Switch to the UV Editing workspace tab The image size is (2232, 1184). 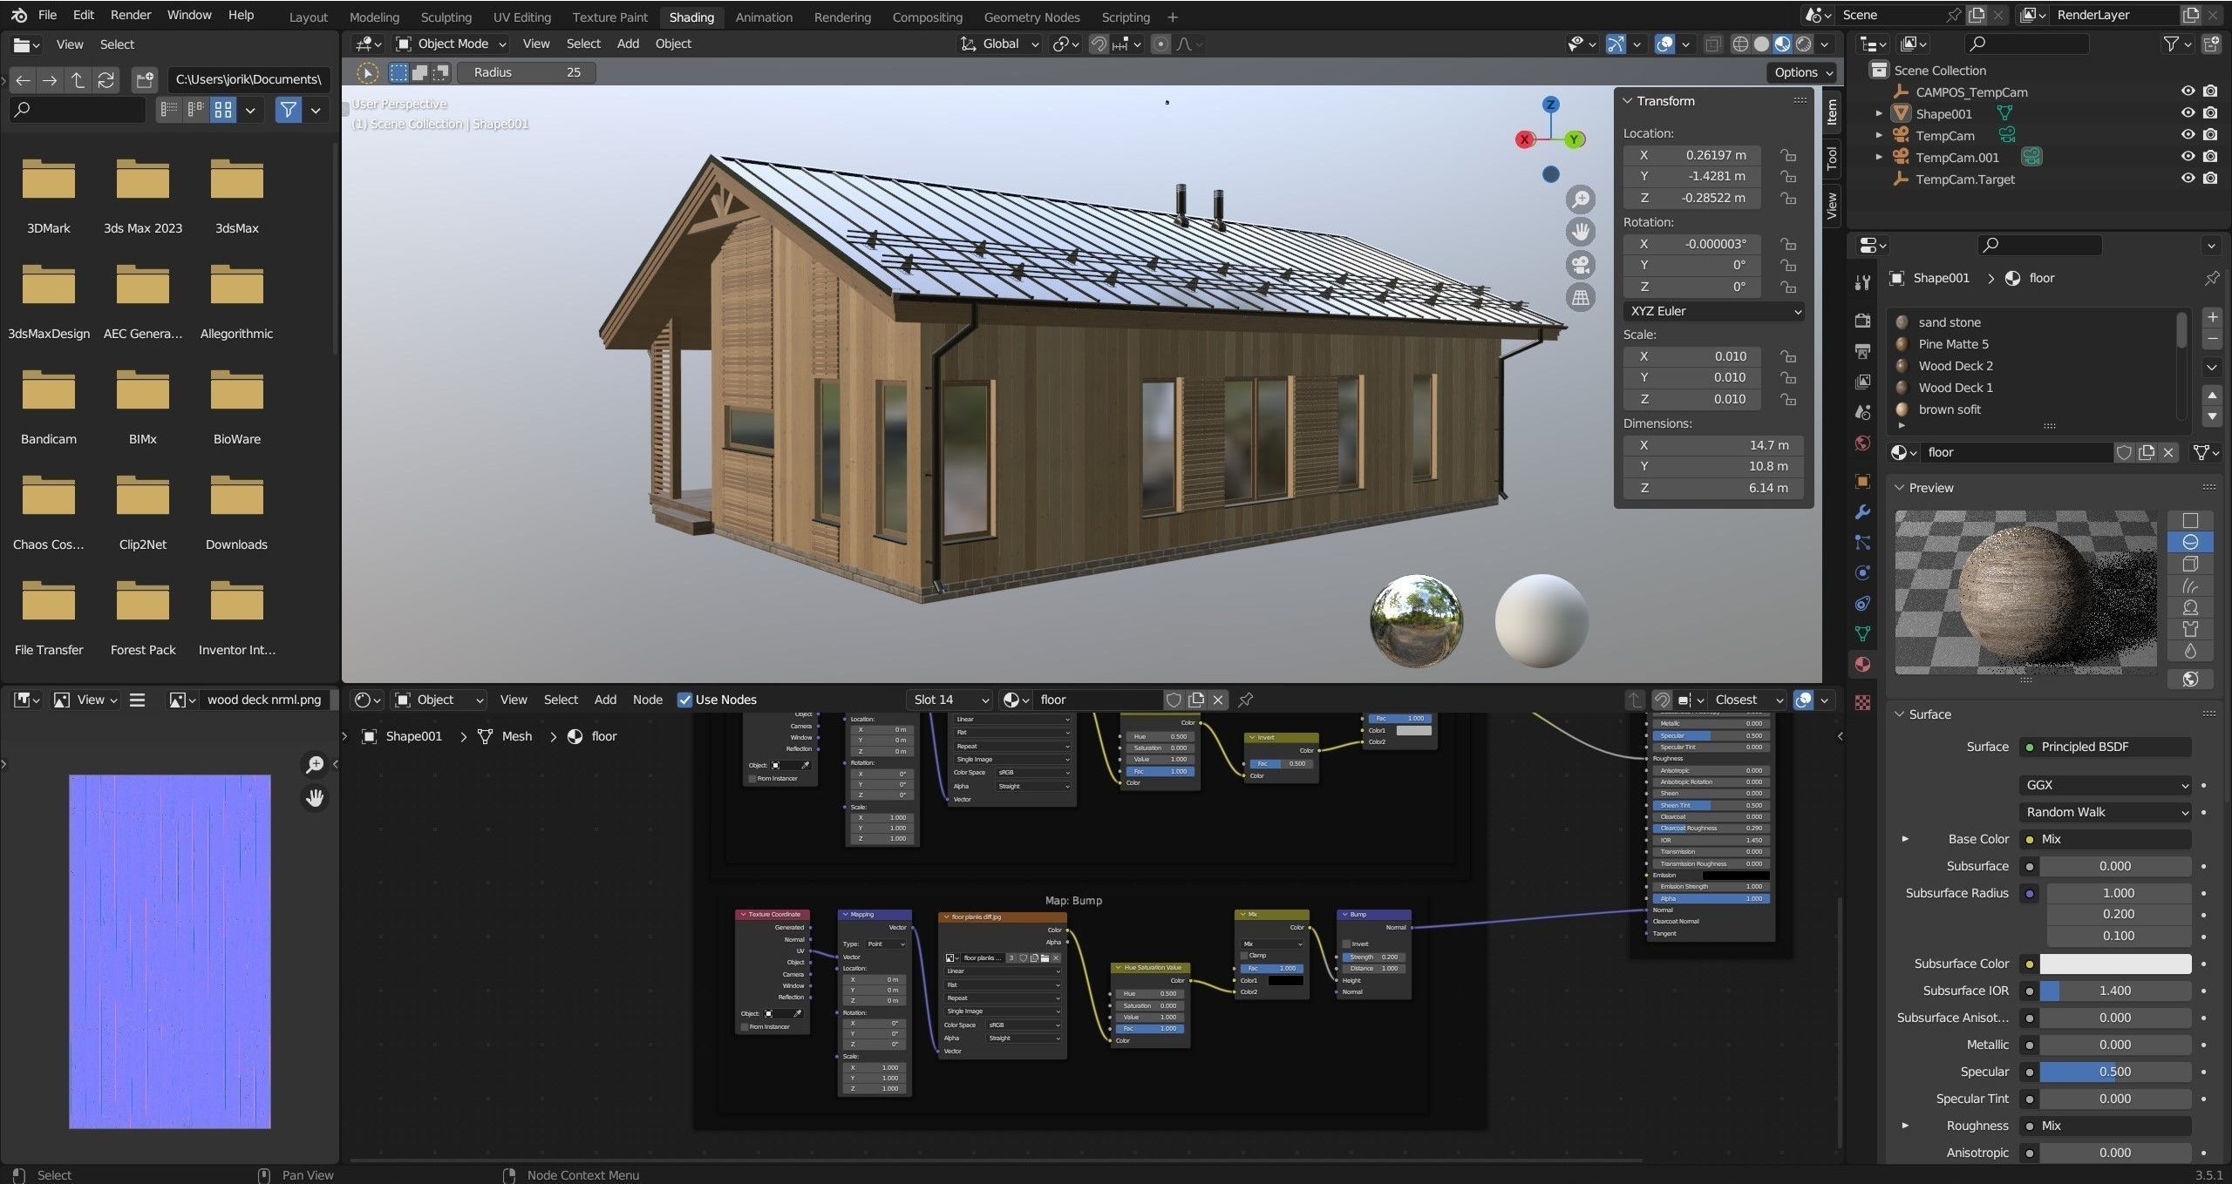521,17
